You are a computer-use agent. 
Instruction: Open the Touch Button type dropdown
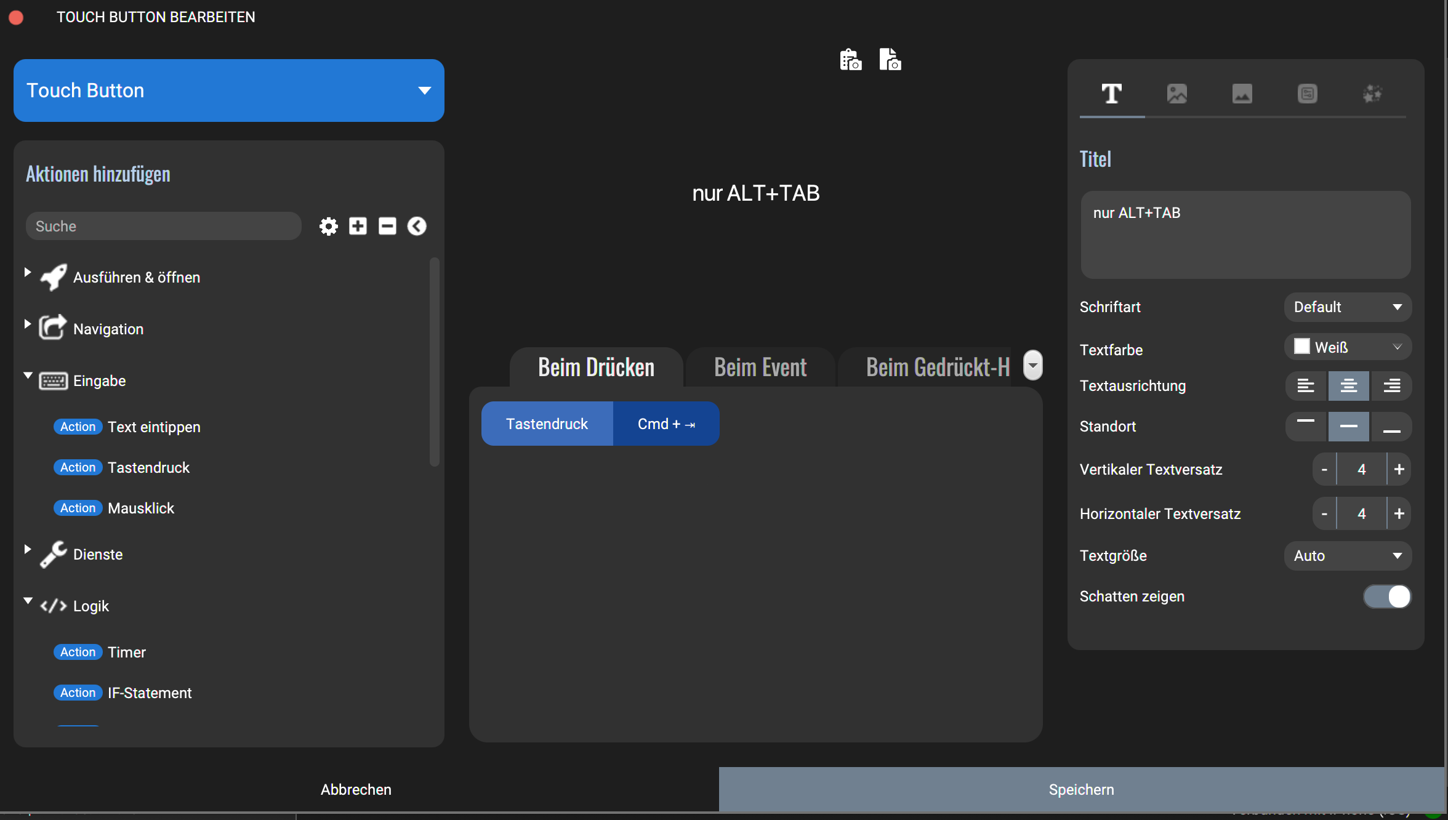click(x=229, y=90)
